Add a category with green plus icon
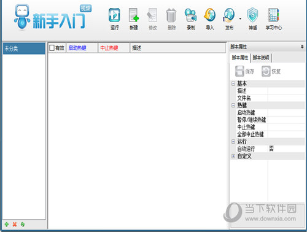This screenshot has width=307, height=232. (x=7, y=225)
